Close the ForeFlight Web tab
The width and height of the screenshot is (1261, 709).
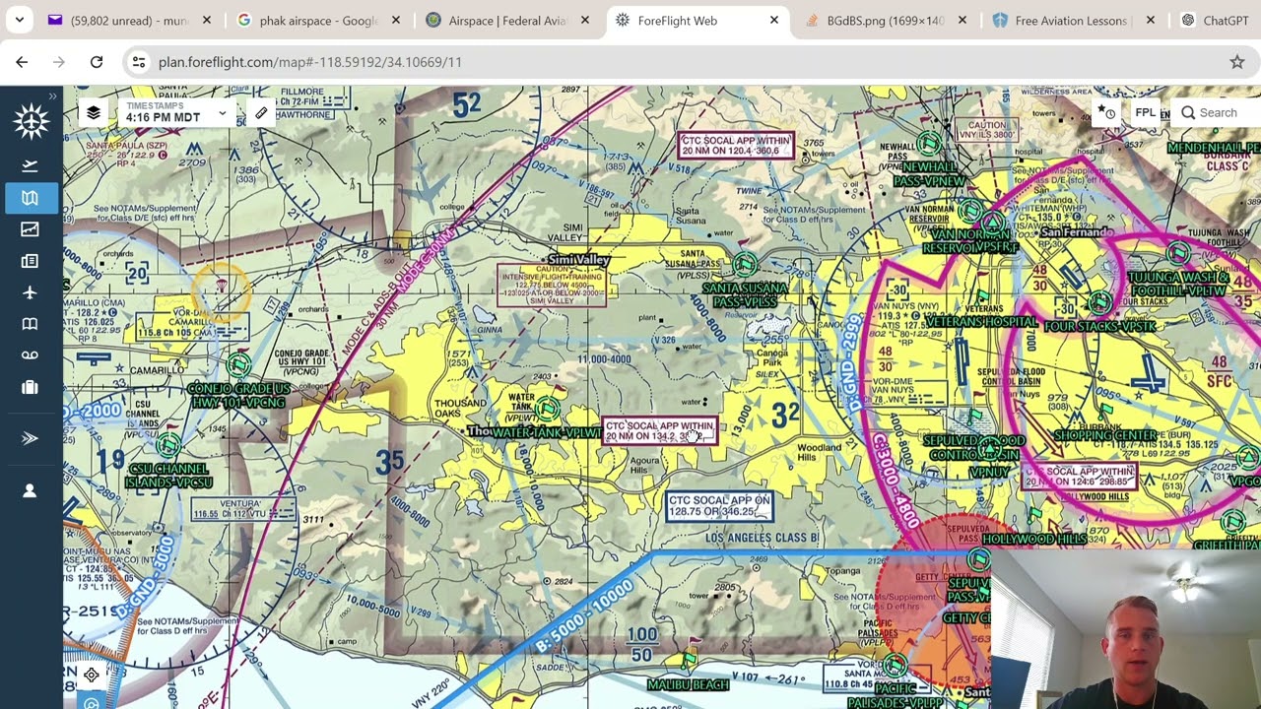(x=773, y=20)
